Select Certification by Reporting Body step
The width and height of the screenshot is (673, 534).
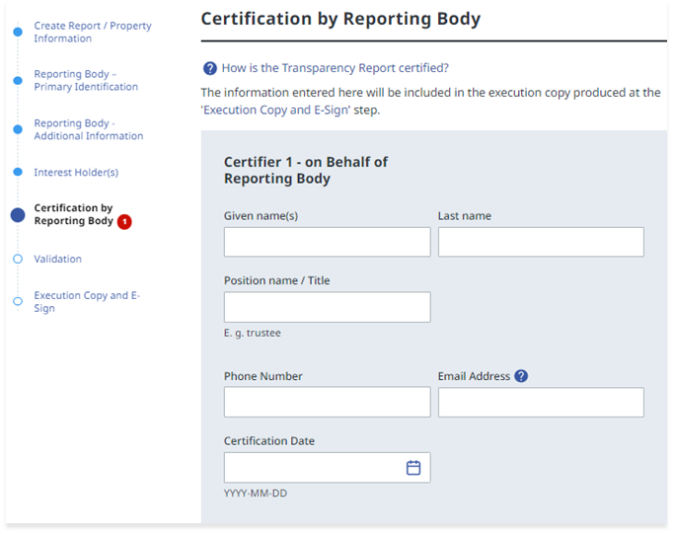pyautogui.click(x=73, y=214)
